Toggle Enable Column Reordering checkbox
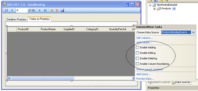 [x=137, y=64]
